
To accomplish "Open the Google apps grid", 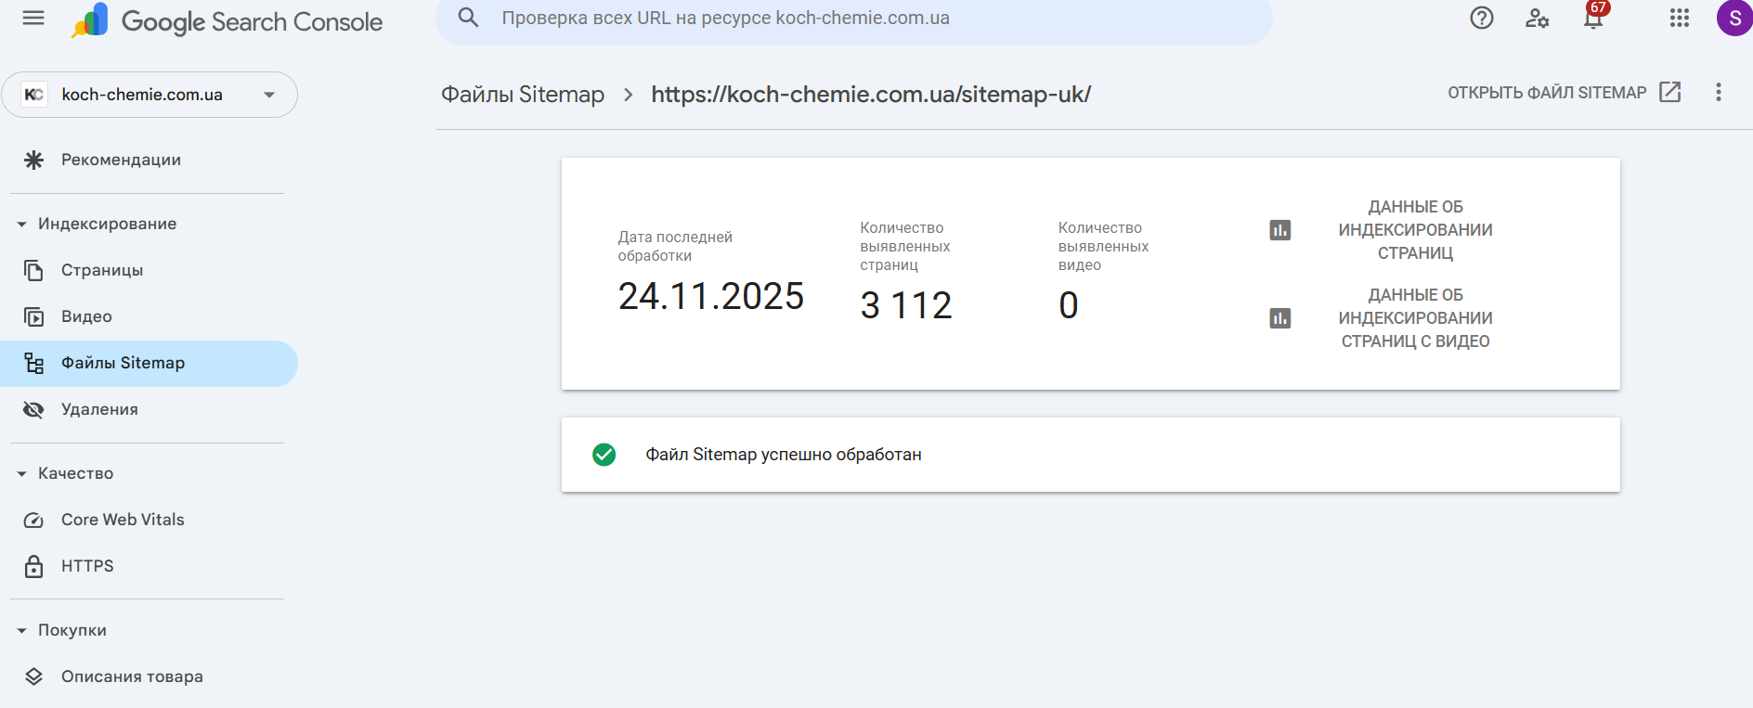I will pos(1679,18).
